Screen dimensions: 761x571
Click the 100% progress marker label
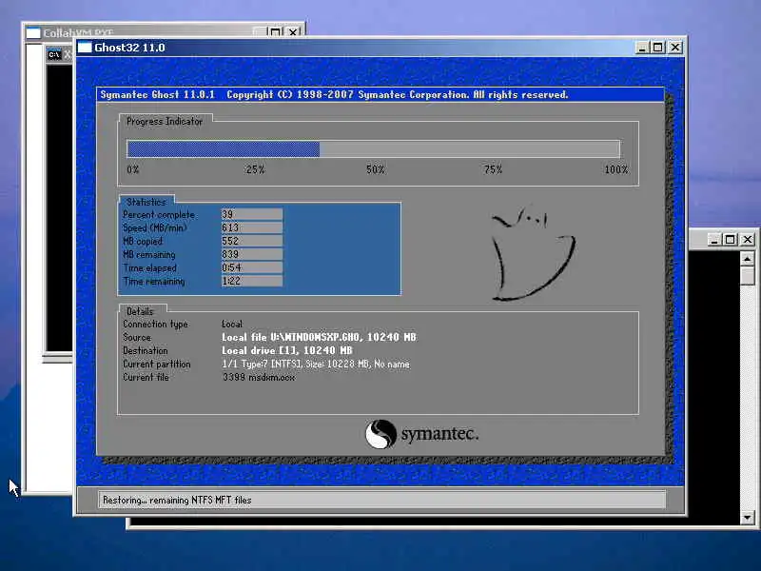pyautogui.click(x=615, y=169)
